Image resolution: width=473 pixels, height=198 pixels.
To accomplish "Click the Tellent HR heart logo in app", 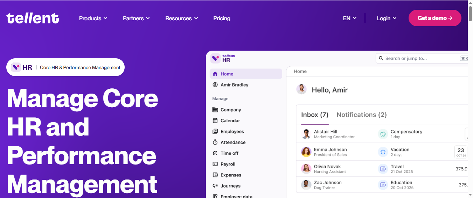I will pyautogui.click(x=215, y=58).
